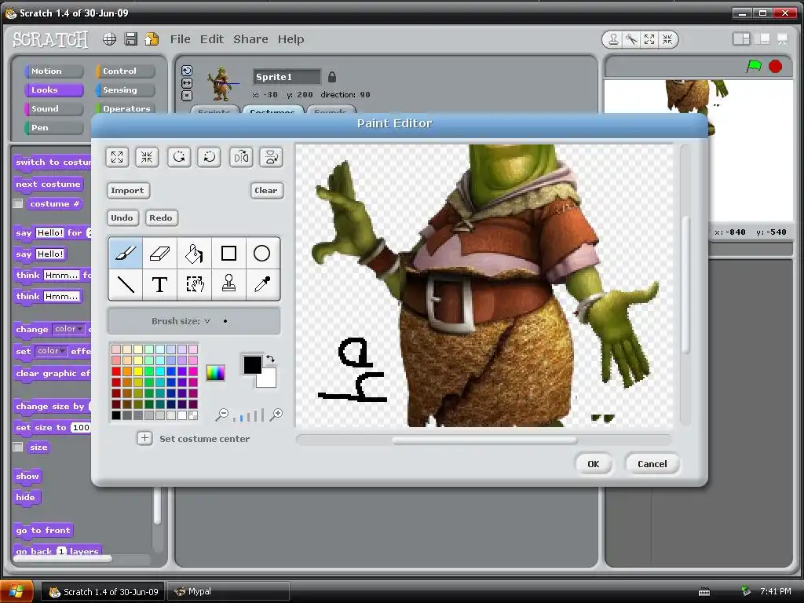
Task: Click the Undo button
Action: pos(122,218)
